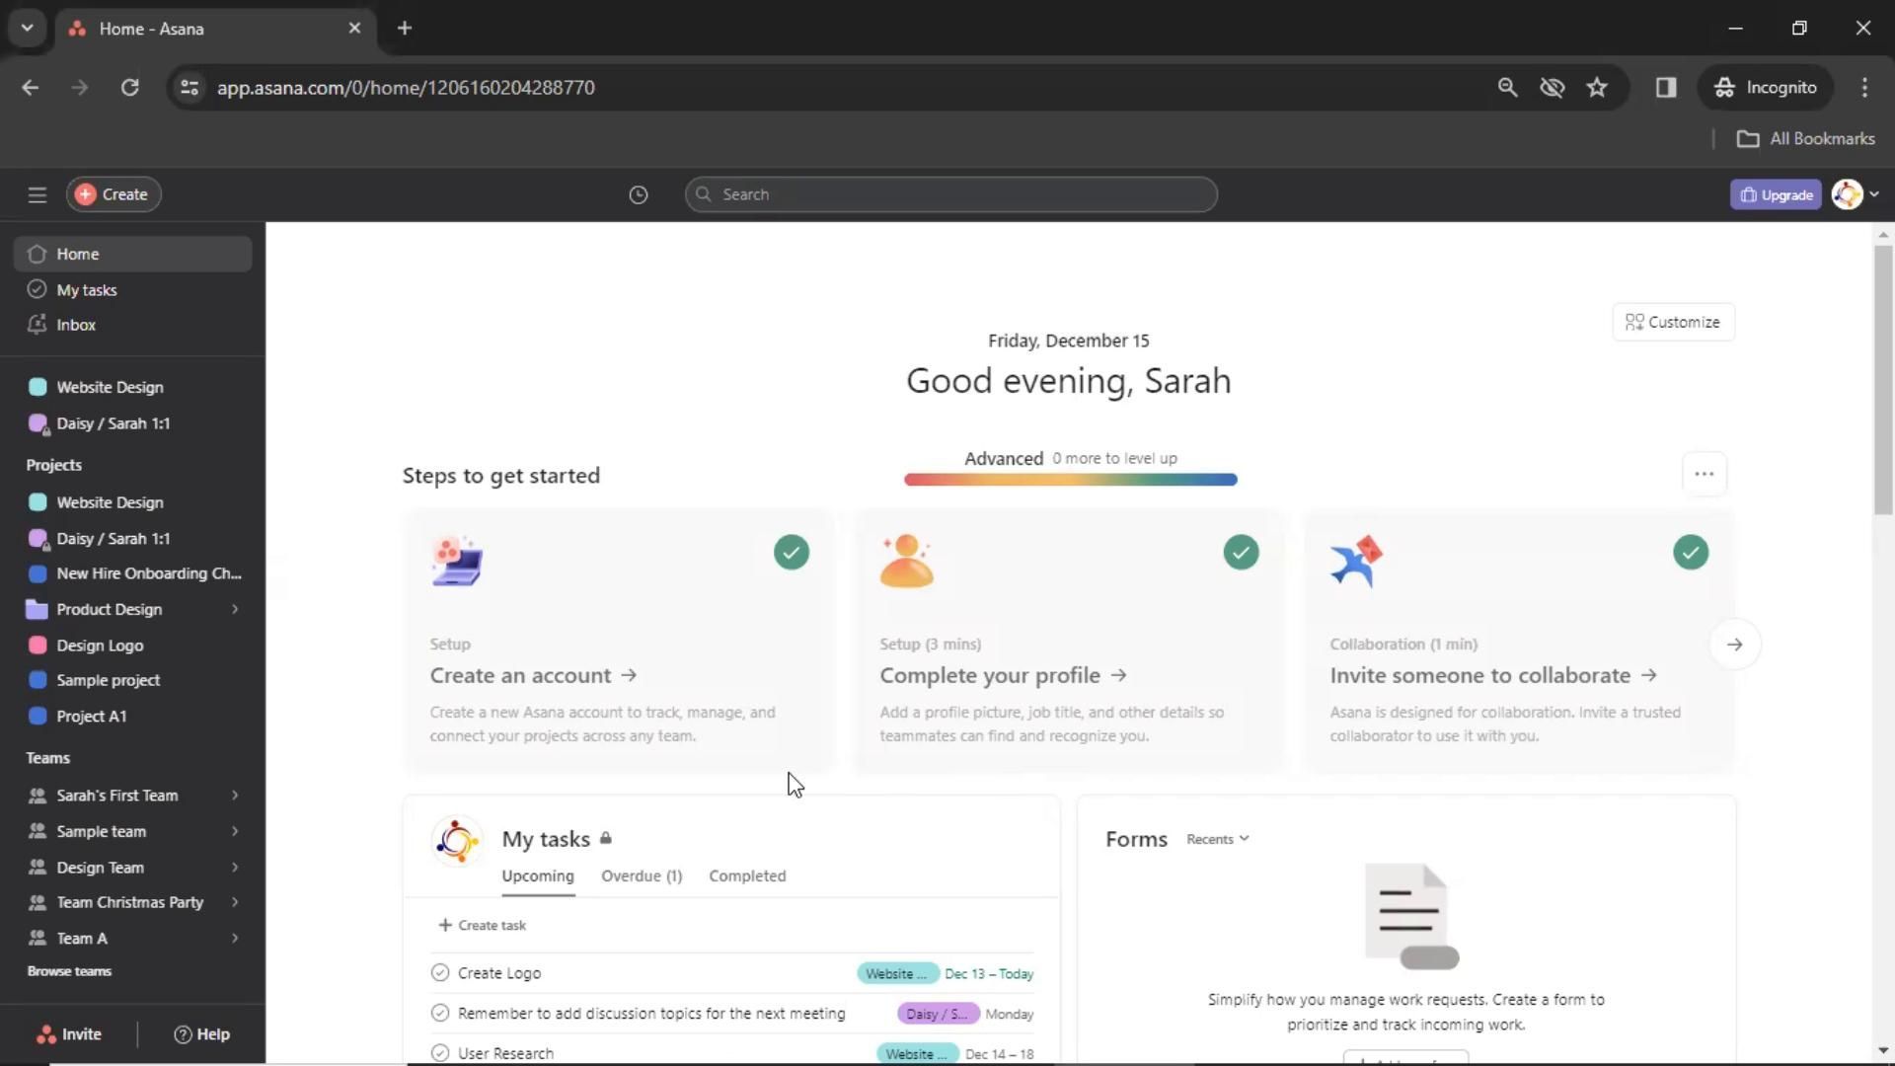Check off the User Research task

440,1053
